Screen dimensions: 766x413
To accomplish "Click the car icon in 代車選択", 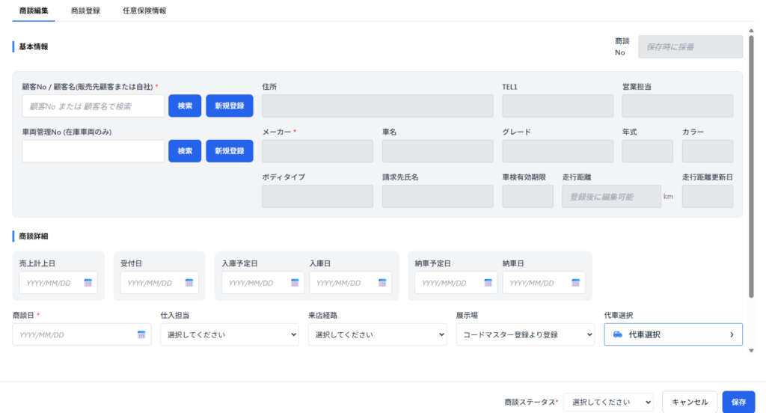I will 618,334.
